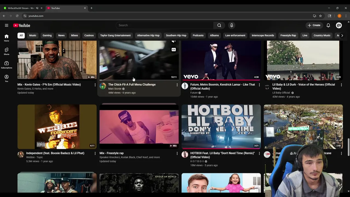Select the Albums filter chip
Screen dimensions: 350x197
(214, 35)
